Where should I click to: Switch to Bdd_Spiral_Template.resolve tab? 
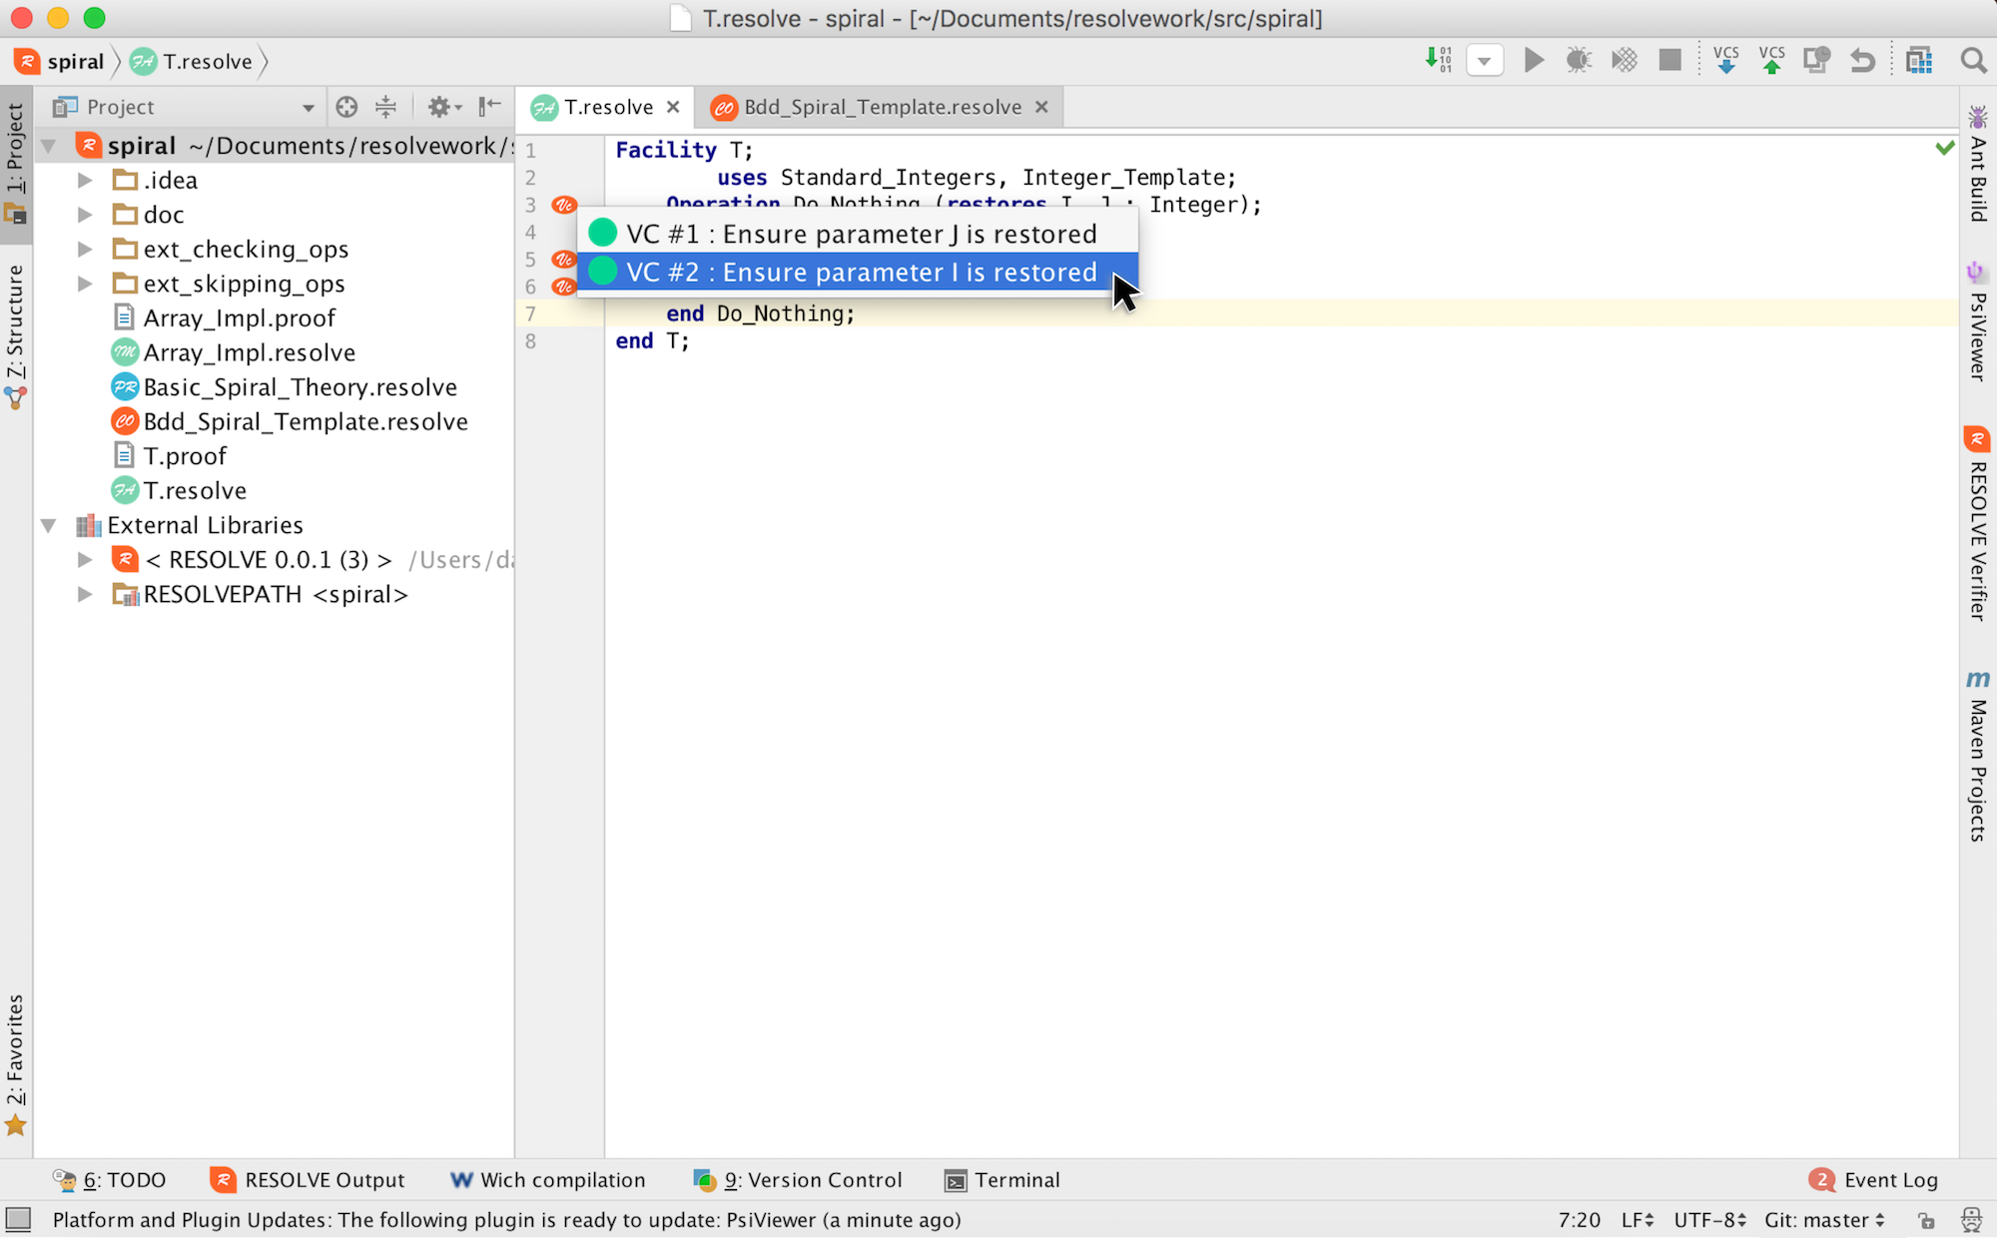coord(882,107)
